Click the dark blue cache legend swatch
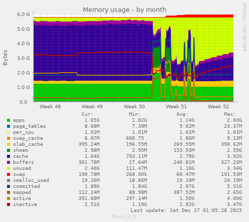 (x=9, y=156)
